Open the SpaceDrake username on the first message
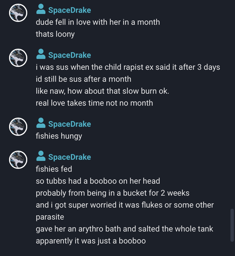The image size is (235, 256). click(x=70, y=10)
